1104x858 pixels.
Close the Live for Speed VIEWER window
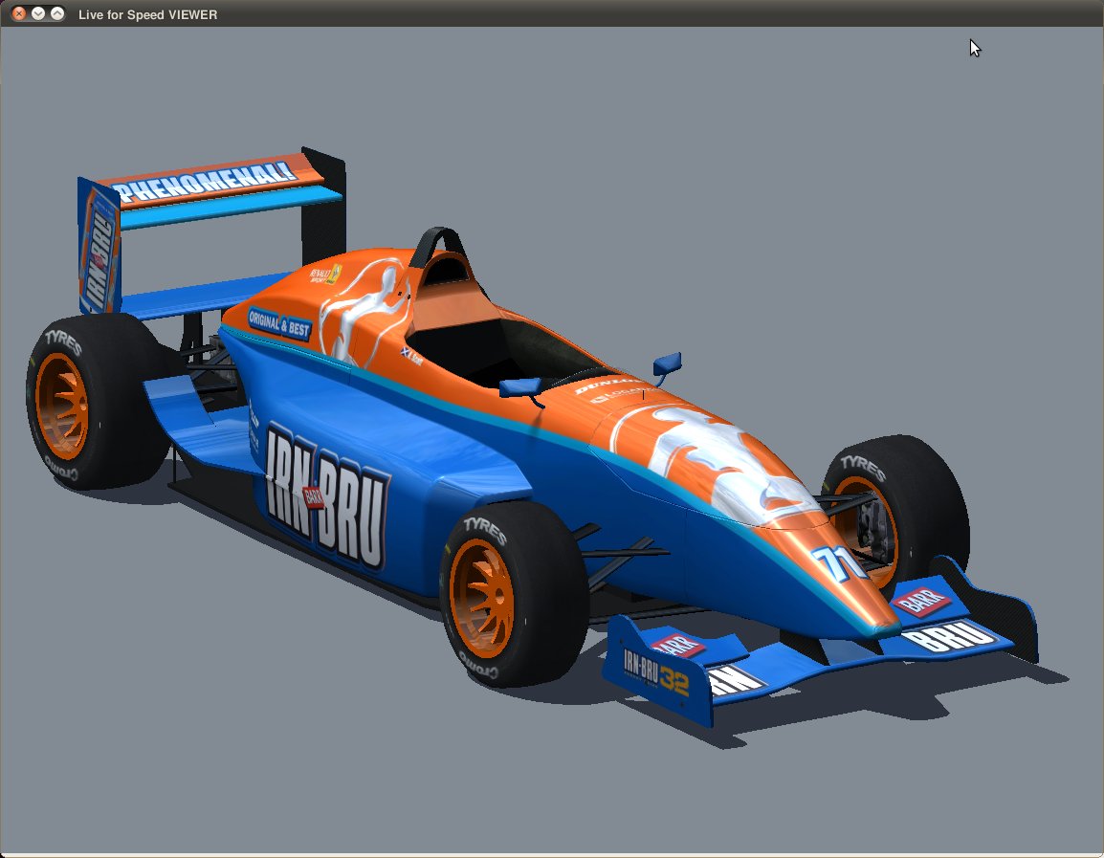click(19, 13)
